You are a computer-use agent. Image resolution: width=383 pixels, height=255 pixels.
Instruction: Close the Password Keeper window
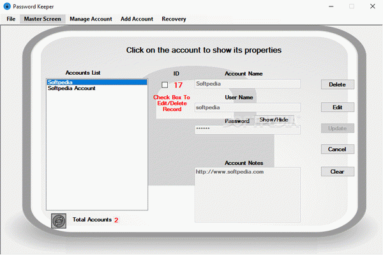[373, 6]
